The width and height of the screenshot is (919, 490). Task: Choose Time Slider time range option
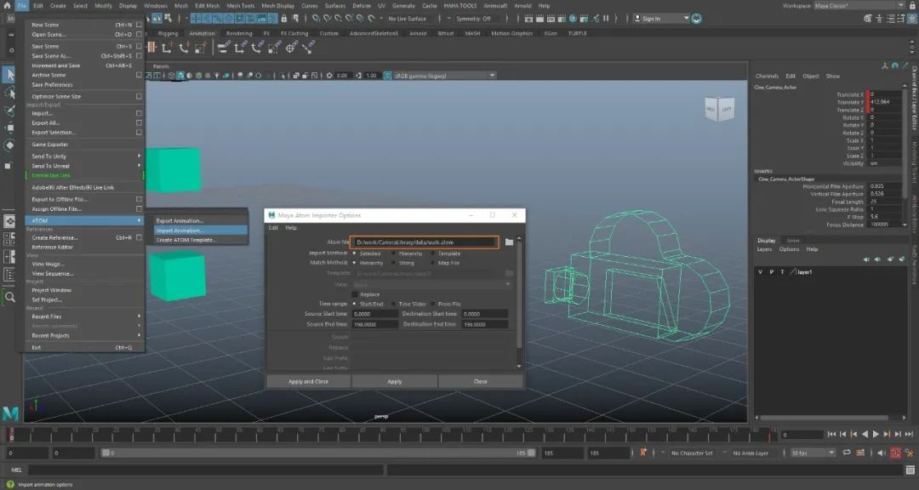click(393, 304)
